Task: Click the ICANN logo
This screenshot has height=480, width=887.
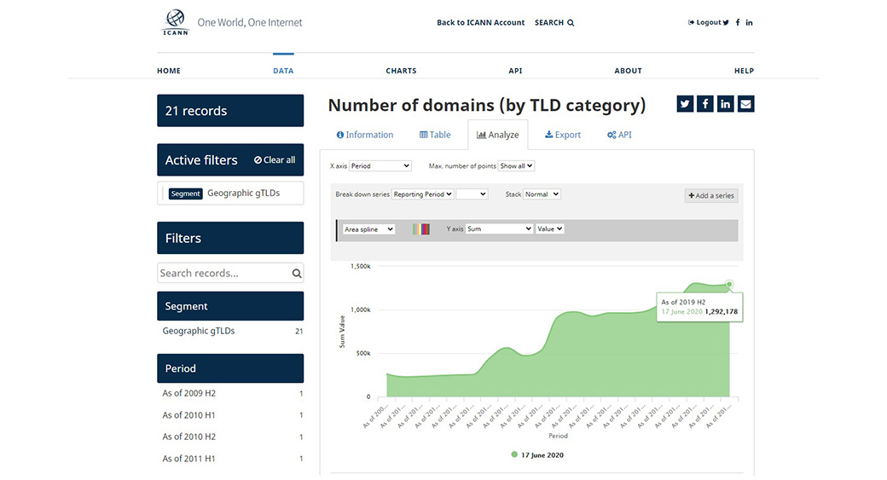Action: click(174, 22)
